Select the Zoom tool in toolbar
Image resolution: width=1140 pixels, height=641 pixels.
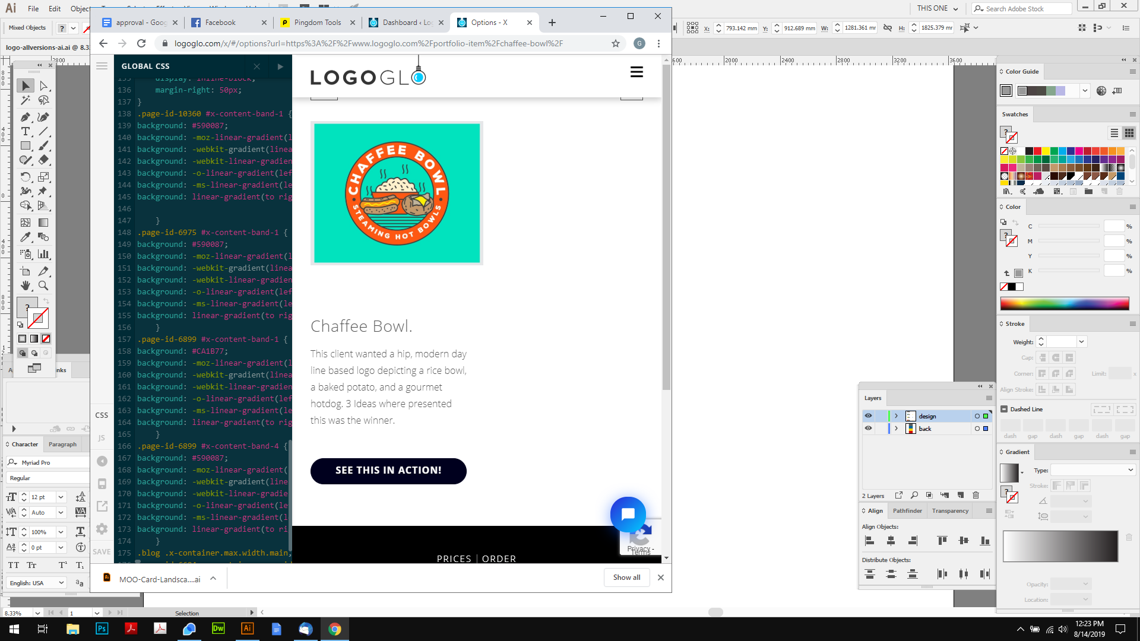43,286
